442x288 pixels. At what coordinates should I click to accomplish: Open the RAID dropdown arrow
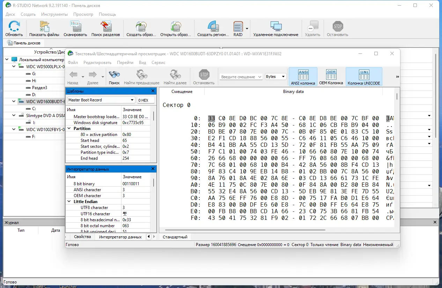(247, 29)
